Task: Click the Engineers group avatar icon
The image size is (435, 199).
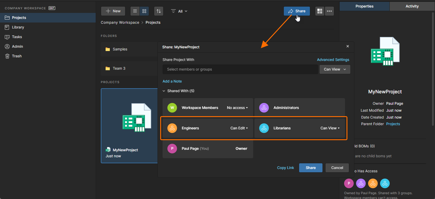Action: 172,128
